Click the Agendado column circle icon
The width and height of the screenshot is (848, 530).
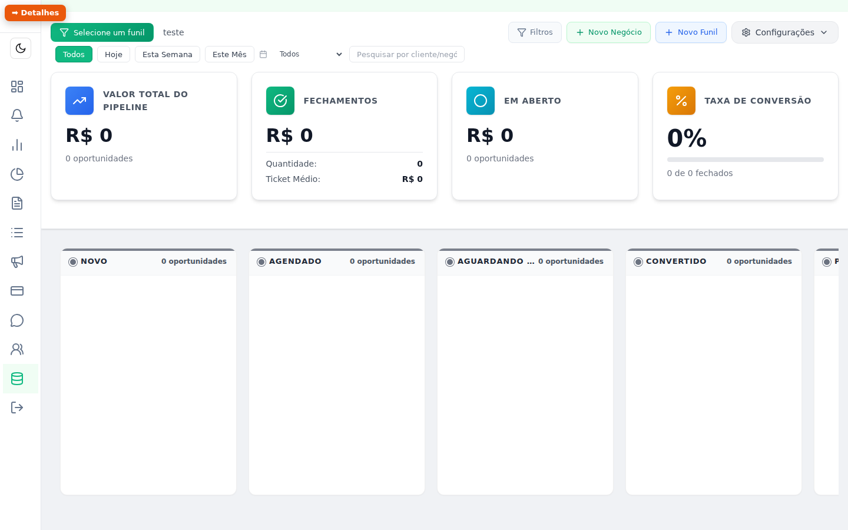coord(261,262)
